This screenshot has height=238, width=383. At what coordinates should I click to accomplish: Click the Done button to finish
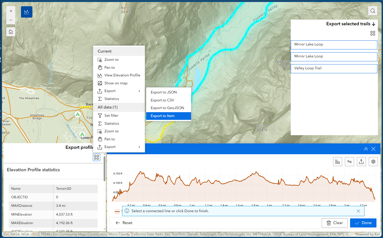tap(363, 223)
